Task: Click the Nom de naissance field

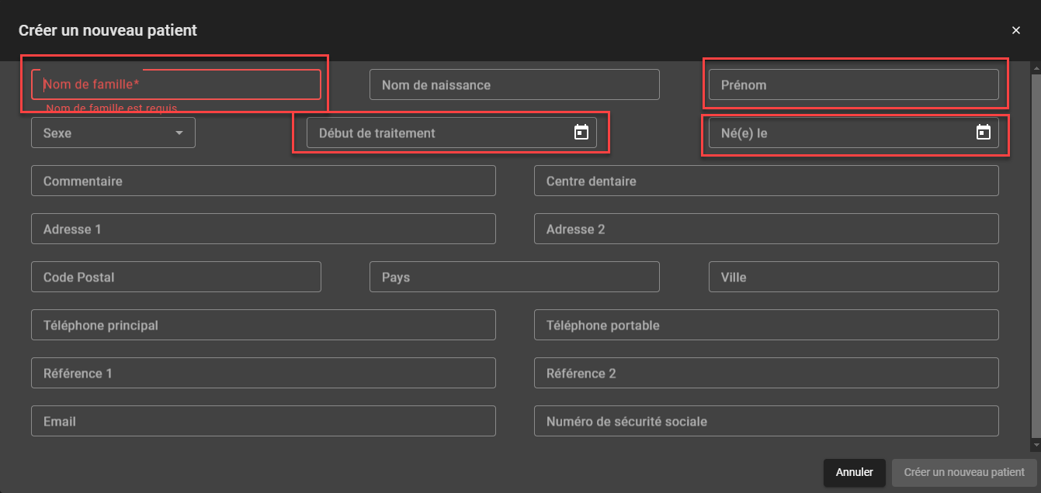Action: (x=514, y=84)
